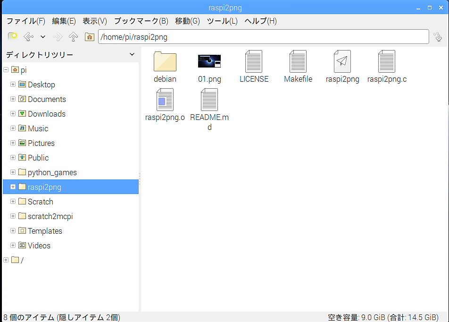Open the 表示(V) menu
Viewport: 449px width, 322px height.
point(95,21)
